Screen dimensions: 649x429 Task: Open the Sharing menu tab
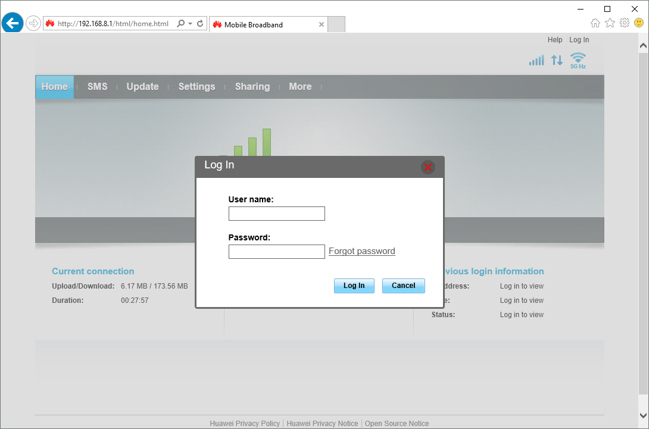(x=252, y=86)
